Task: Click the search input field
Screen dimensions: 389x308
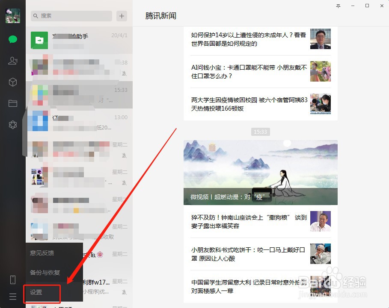Action: click(x=71, y=16)
